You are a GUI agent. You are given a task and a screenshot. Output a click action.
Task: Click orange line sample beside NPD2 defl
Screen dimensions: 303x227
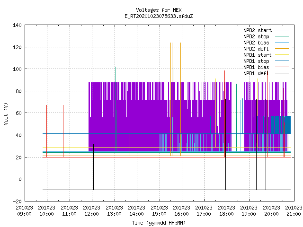(x=282, y=48)
